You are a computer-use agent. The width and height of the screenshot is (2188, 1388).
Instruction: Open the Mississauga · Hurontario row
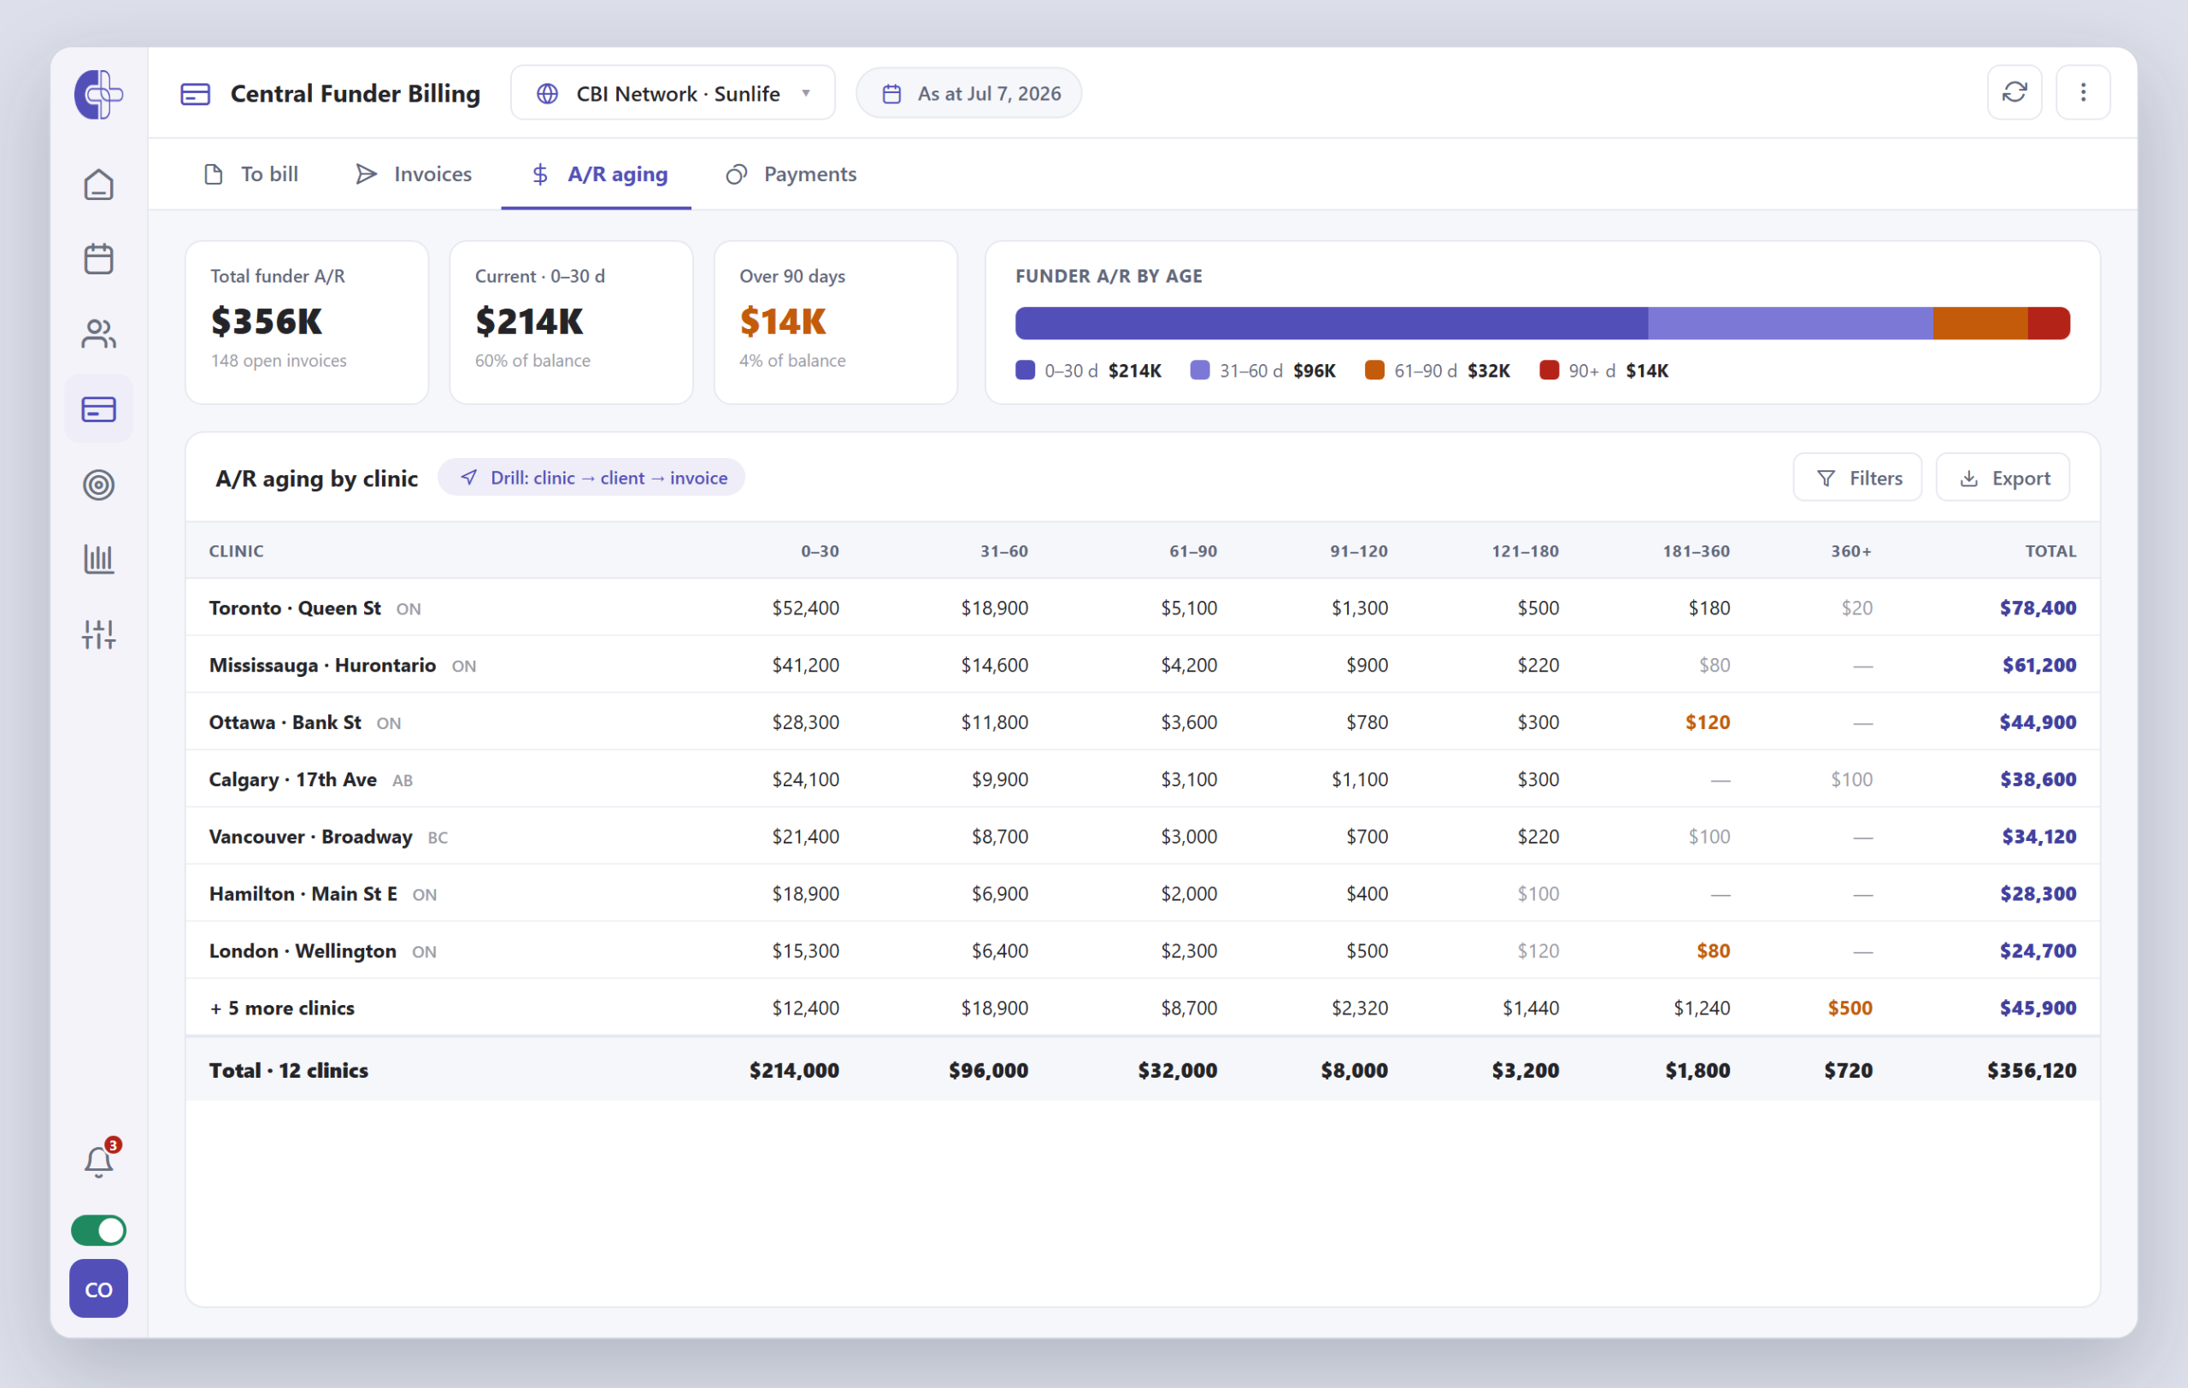click(1142, 665)
